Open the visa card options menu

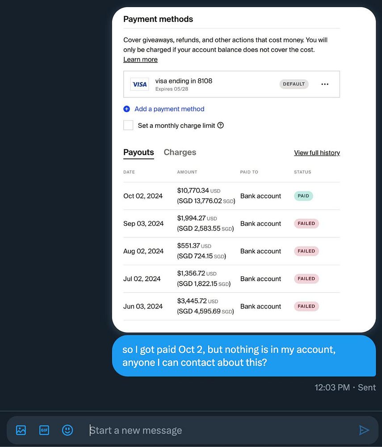coord(325,84)
